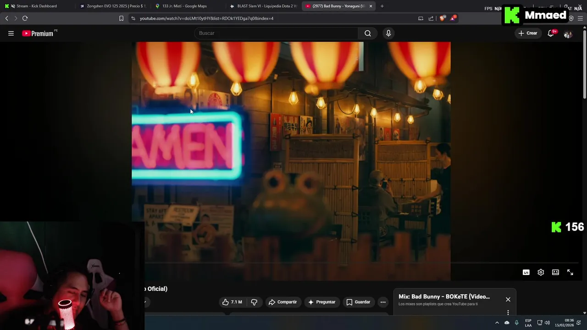Open clock showing 08:36 15/02/2026
The image size is (587, 330).
pos(564,323)
